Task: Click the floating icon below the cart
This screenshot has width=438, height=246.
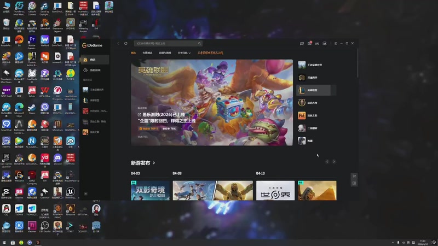Action: click(354, 183)
